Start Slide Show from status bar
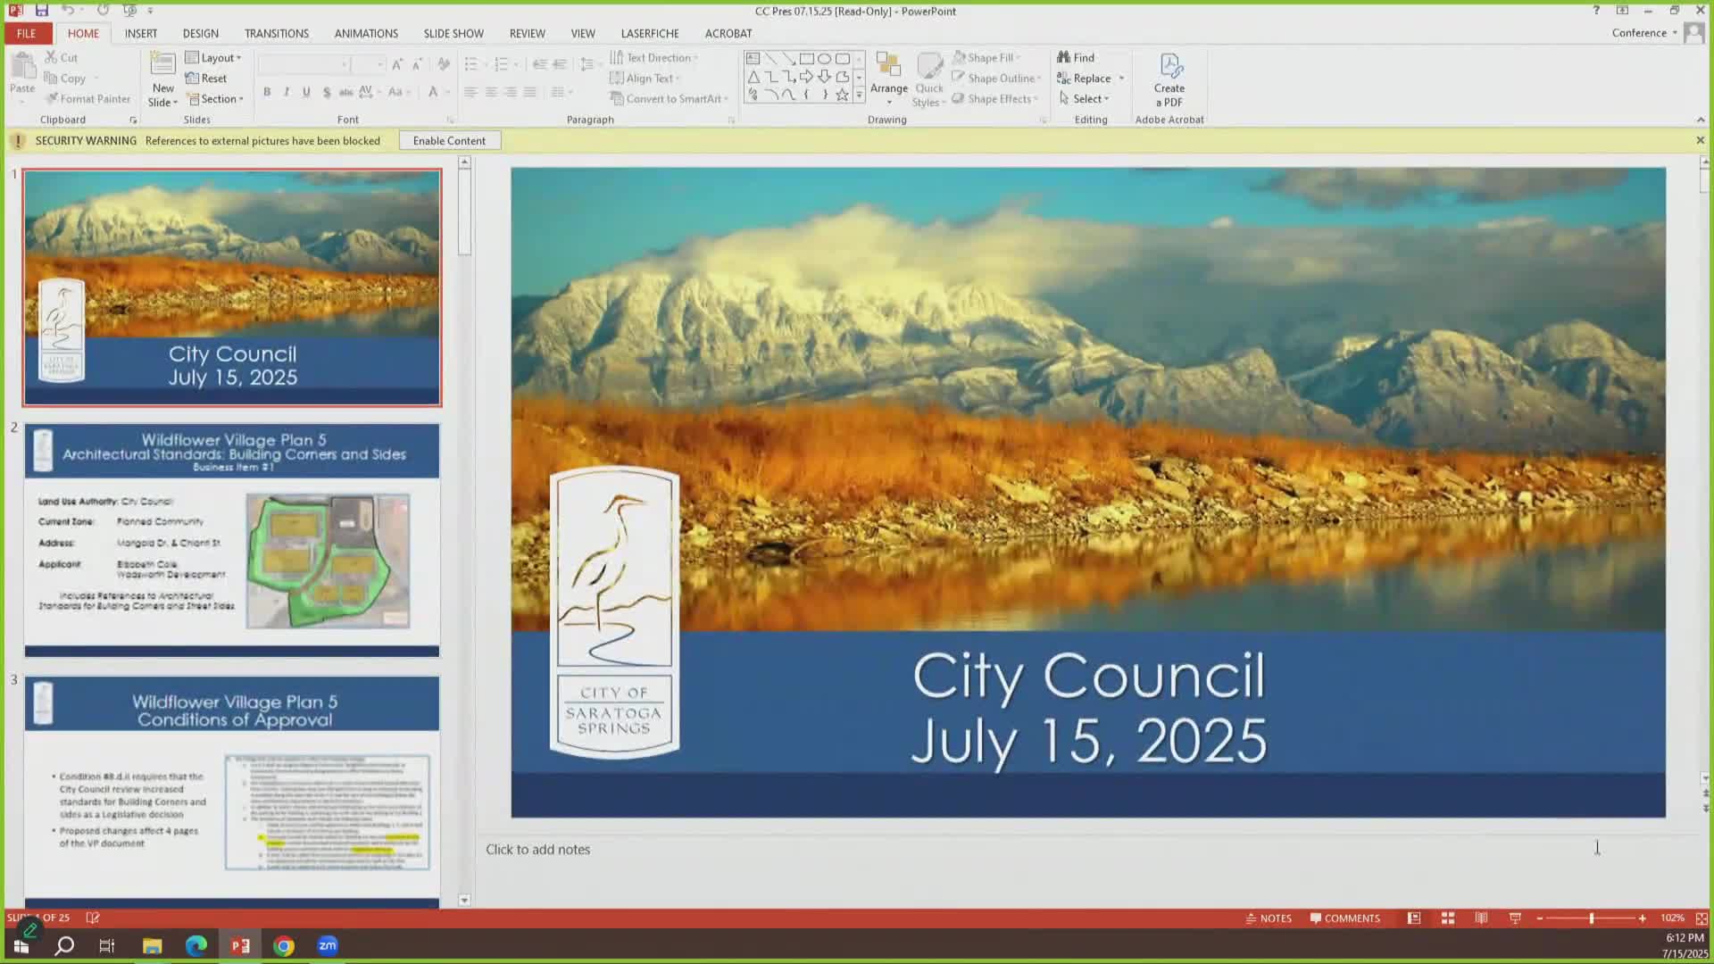This screenshot has width=1714, height=964. click(x=1515, y=918)
